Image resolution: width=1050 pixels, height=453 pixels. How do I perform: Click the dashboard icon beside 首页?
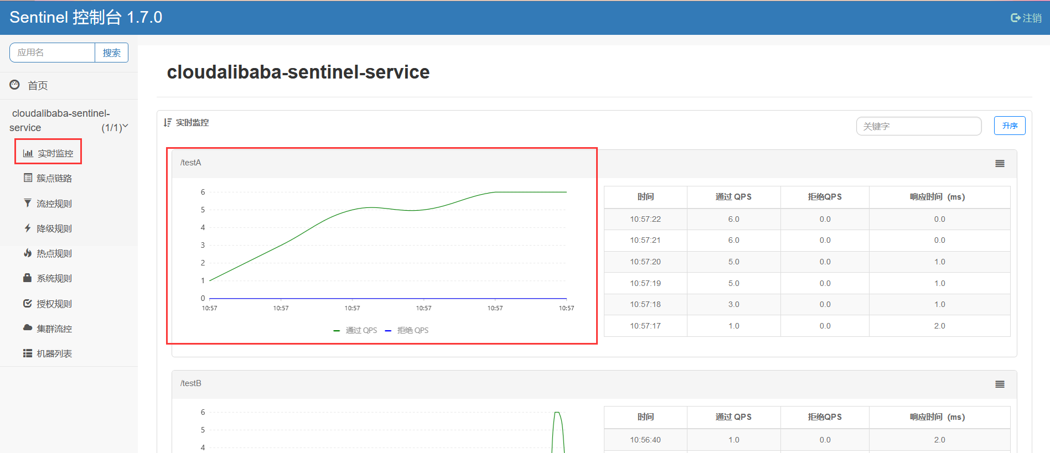click(14, 85)
